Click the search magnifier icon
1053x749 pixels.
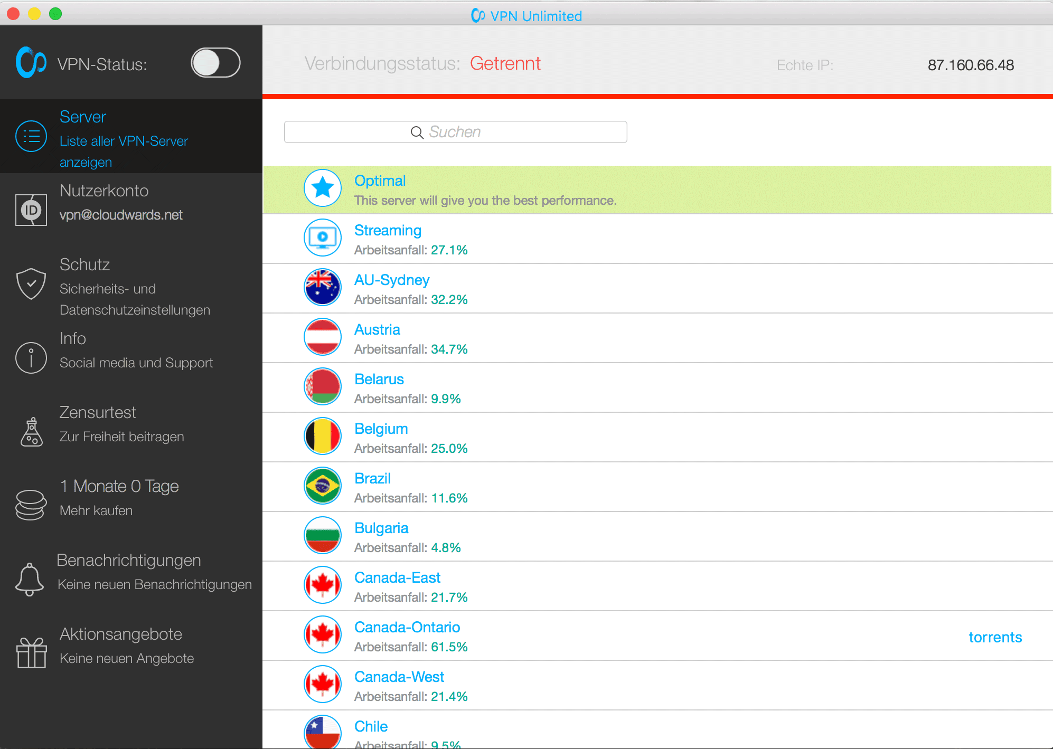click(417, 132)
